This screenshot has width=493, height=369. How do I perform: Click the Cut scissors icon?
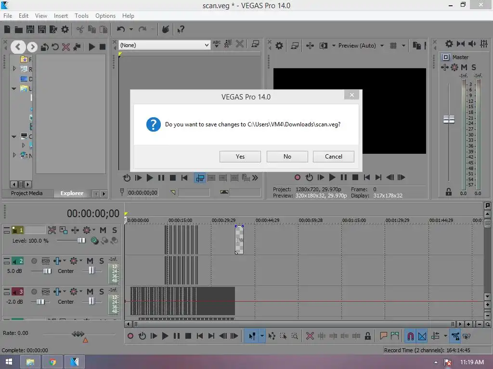80,29
